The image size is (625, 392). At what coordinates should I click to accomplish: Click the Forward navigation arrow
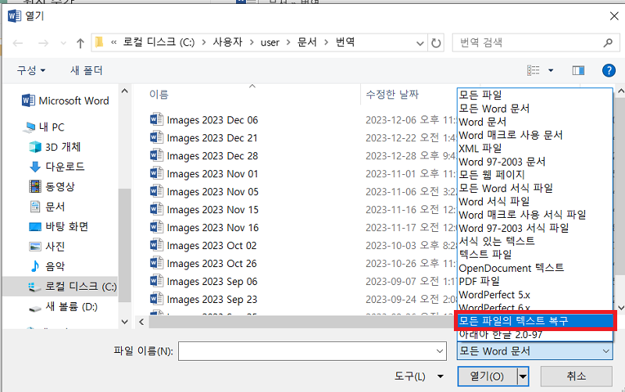[x=43, y=43]
